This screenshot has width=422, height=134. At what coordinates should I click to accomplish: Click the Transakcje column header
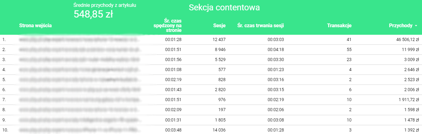339,26
